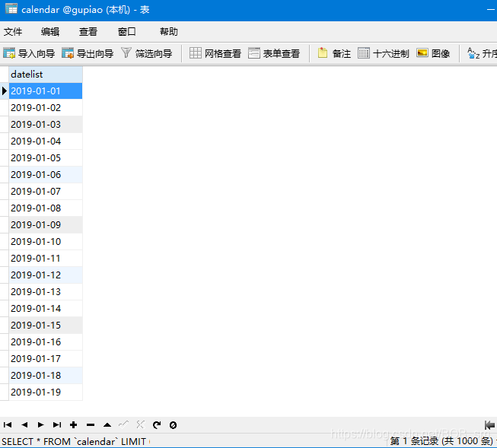Select cell 2019-01-09
The width and height of the screenshot is (497, 448).
click(x=46, y=225)
